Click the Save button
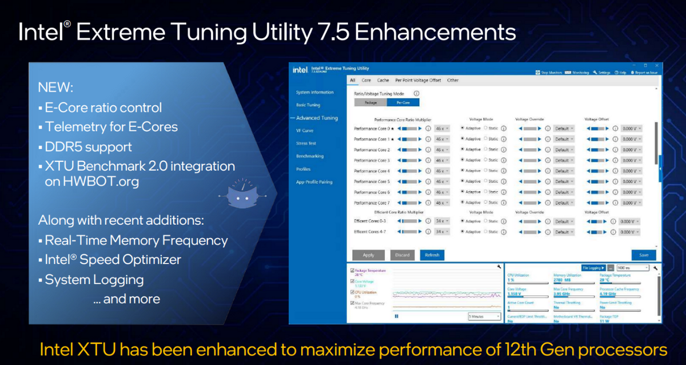This screenshot has height=365, width=686. [x=644, y=255]
